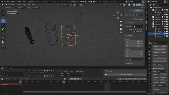This screenshot has height=95, width=169.
Task: Click the Blender logo icon
Action: click(x=2, y=2)
